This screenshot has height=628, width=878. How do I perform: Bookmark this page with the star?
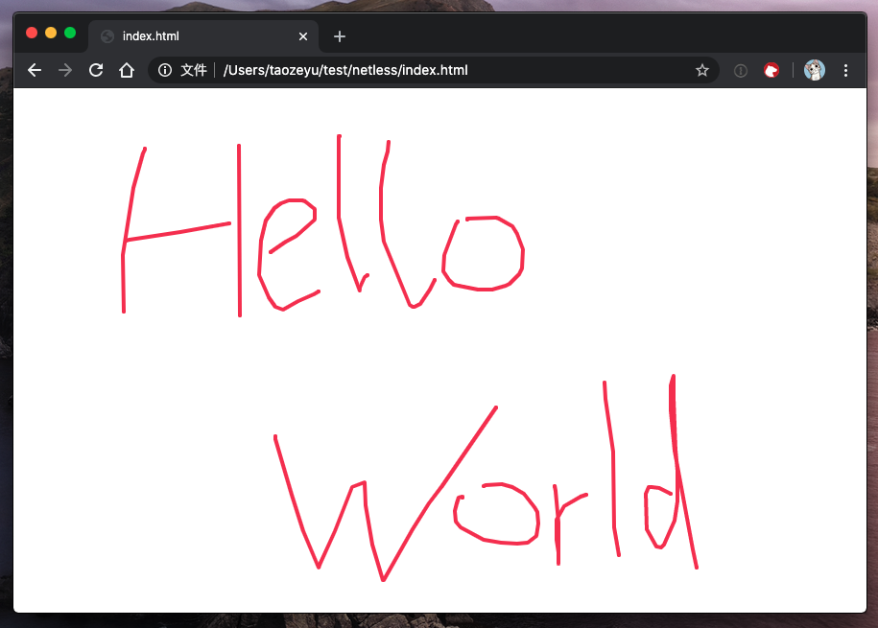[702, 70]
